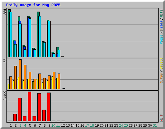This screenshot has height=129, width=165.
Task: Click the yellow sites bar for day 1
Action: pos(9,86)
